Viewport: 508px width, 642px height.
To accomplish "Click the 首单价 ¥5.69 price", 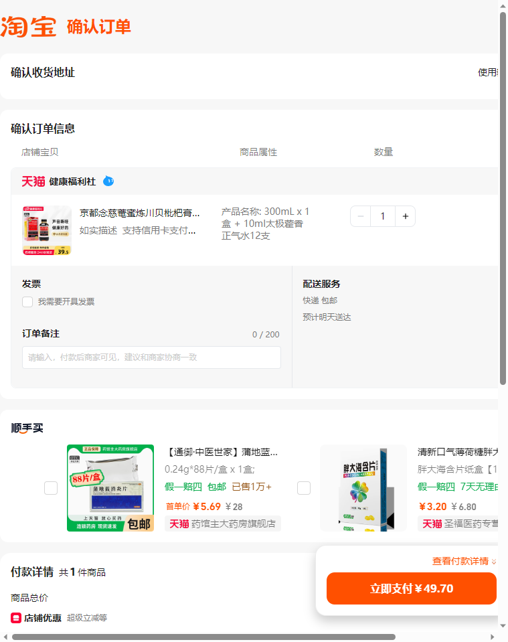I will [x=193, y=507].
